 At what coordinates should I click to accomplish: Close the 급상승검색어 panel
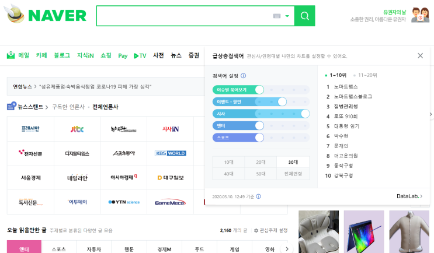click(x=420, y=56)
